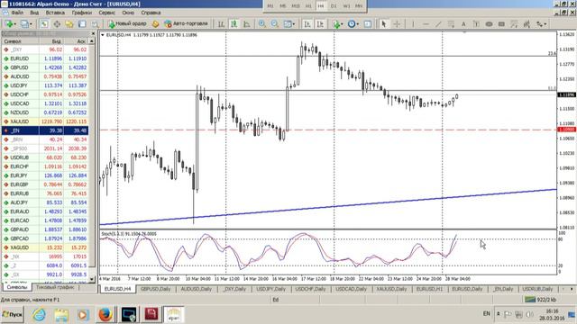Select the text 'A' tool

click(463, 24)
